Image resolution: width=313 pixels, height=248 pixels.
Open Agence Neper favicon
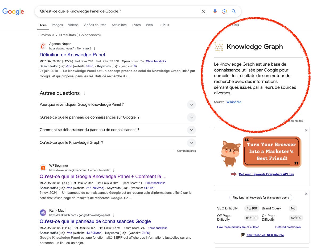pyautogui.click(x=43, y=46)
